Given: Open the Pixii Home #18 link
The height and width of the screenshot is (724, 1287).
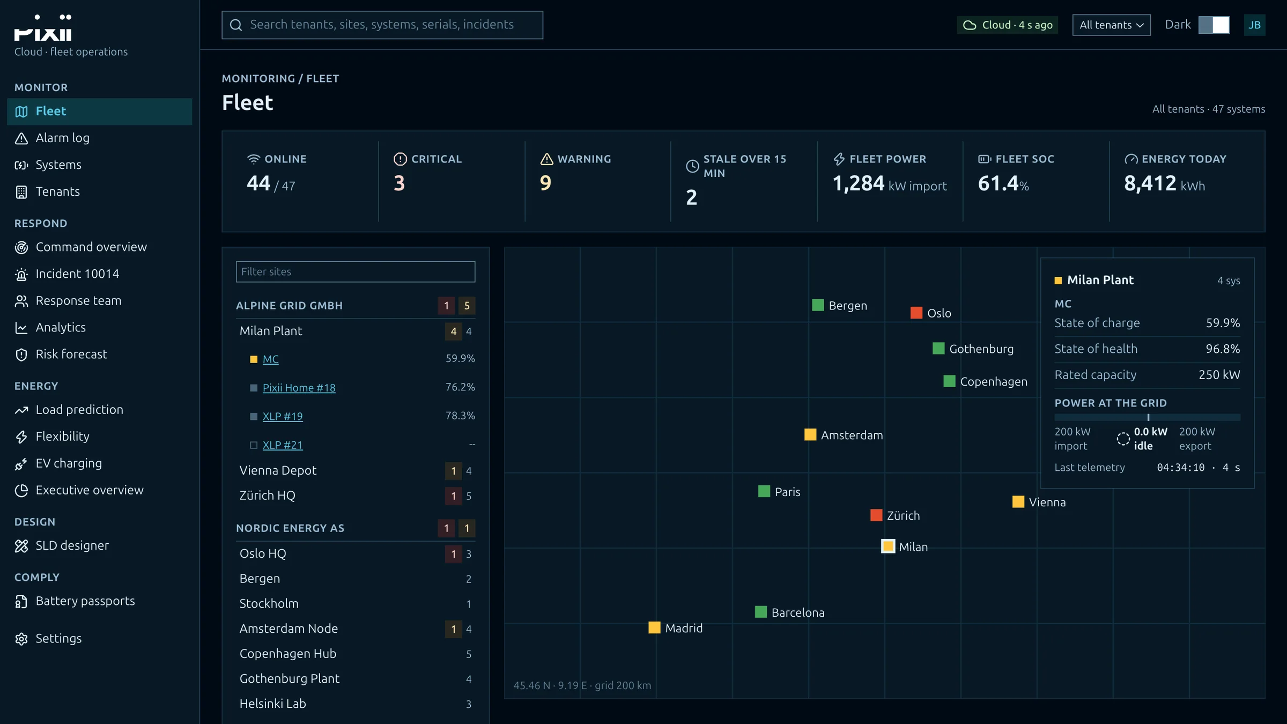Looking at the screenshot, I should 299,387.
